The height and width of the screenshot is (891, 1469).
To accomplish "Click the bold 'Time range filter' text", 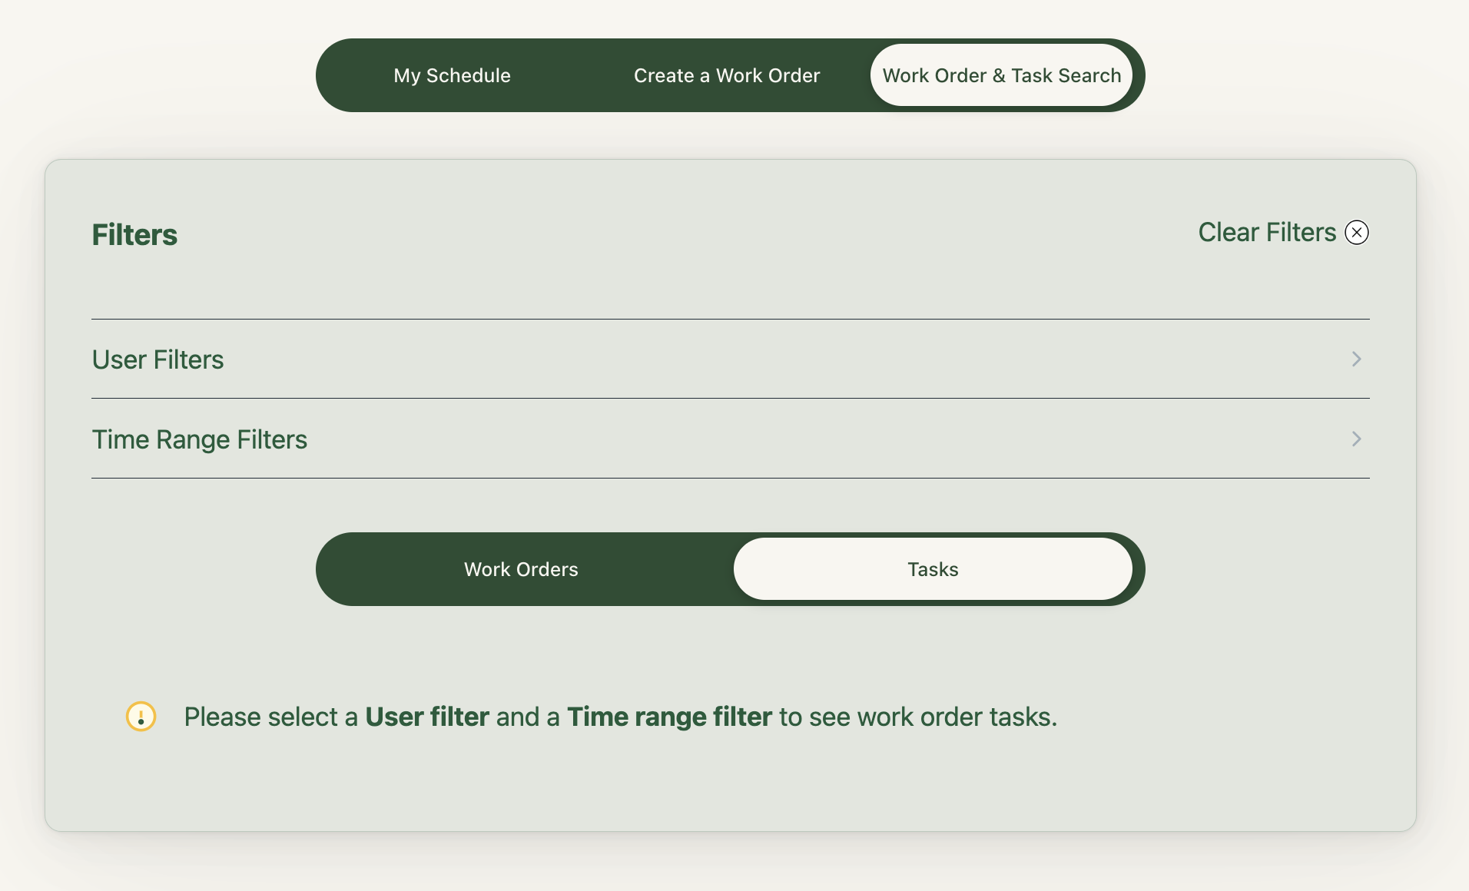I will tap(669, 717).
